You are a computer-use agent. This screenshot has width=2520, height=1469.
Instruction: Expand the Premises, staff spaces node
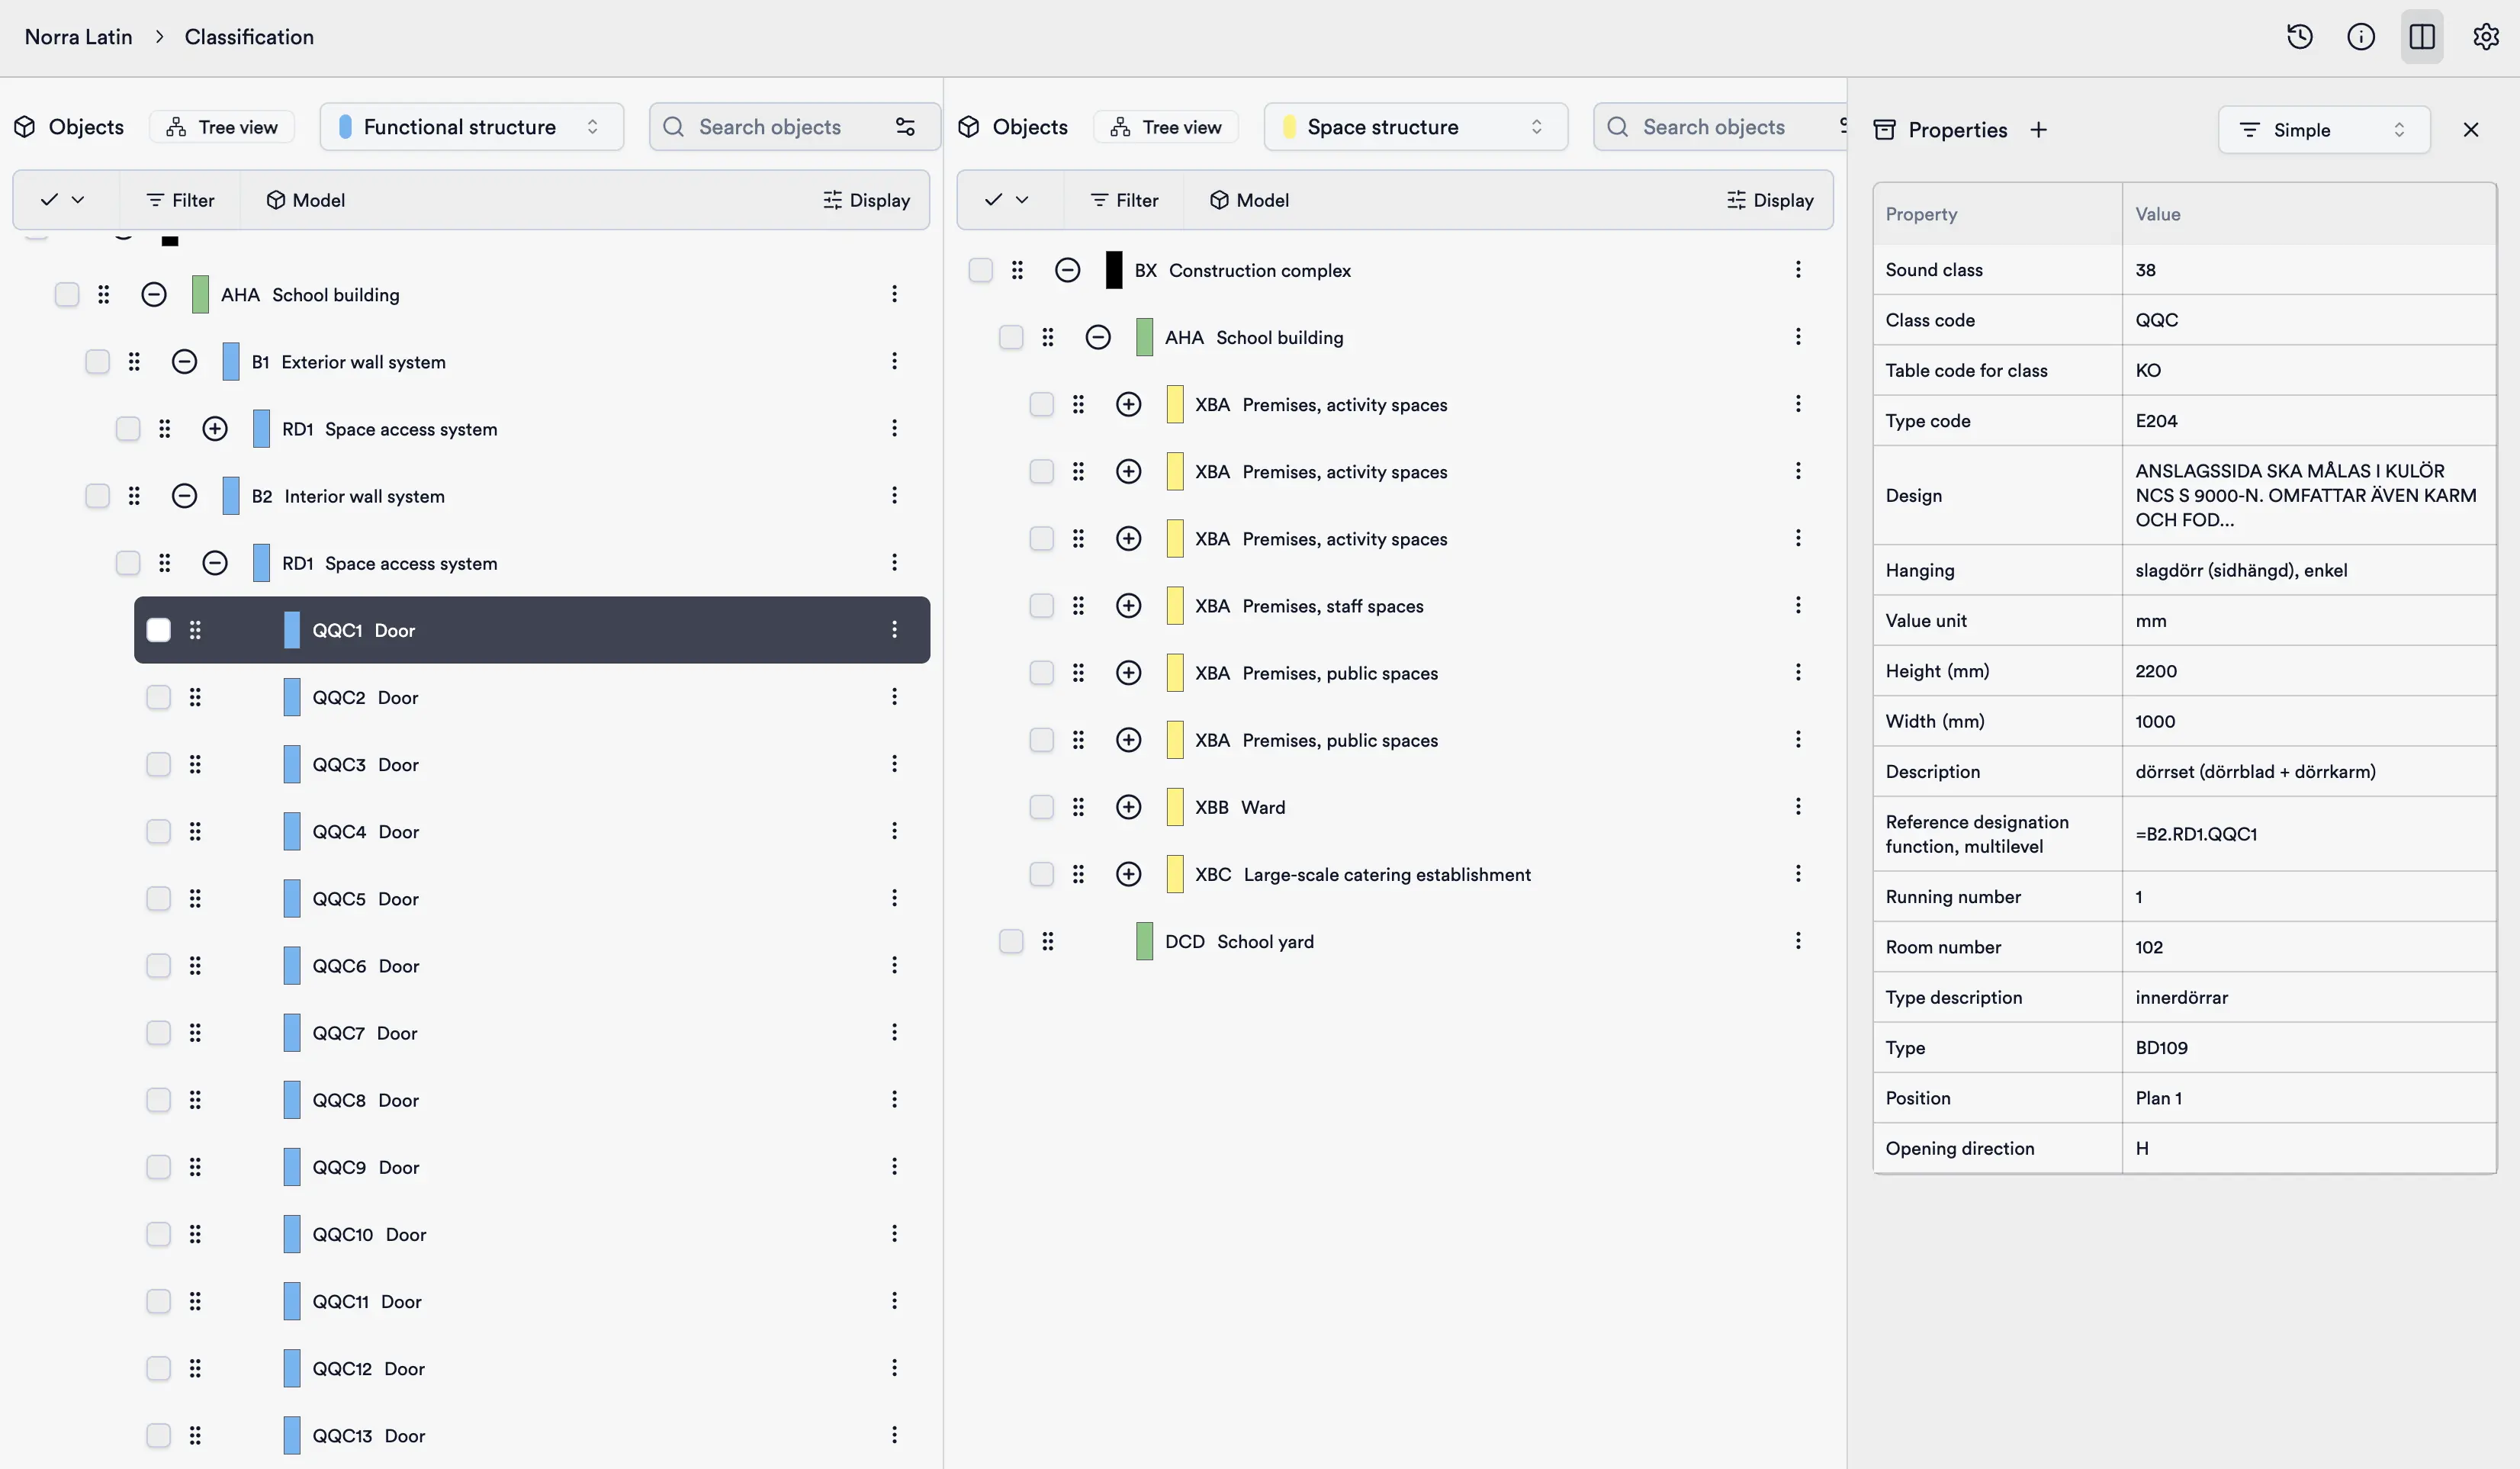(x=1128, y=605)
